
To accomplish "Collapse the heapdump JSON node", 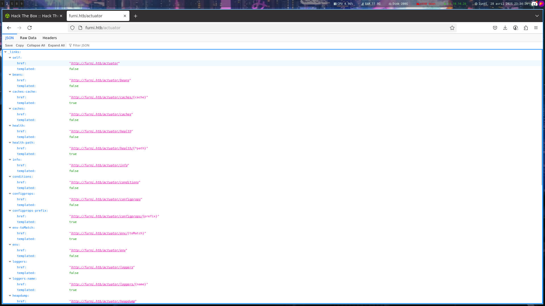I will click(x=10, y=296).
